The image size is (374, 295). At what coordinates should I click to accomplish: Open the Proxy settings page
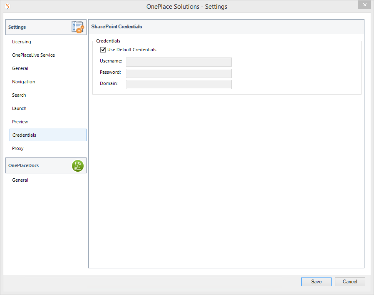(x=18, y=148)
